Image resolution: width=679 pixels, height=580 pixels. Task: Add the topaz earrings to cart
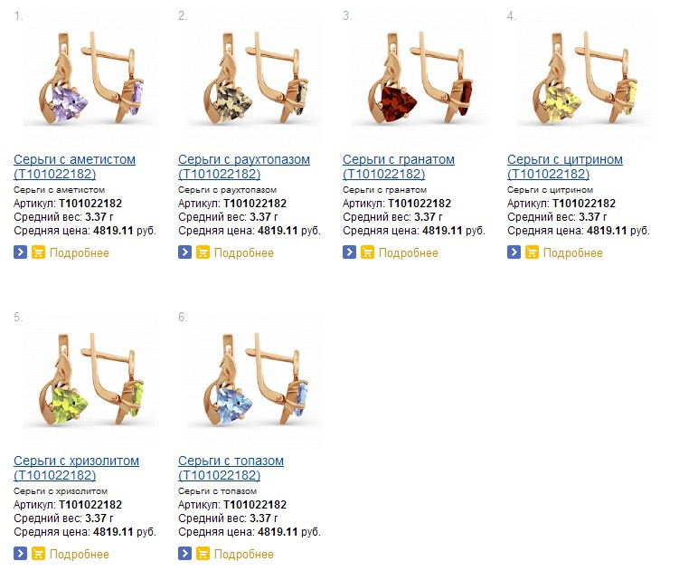pyautogui.click(x=203, y=554)
